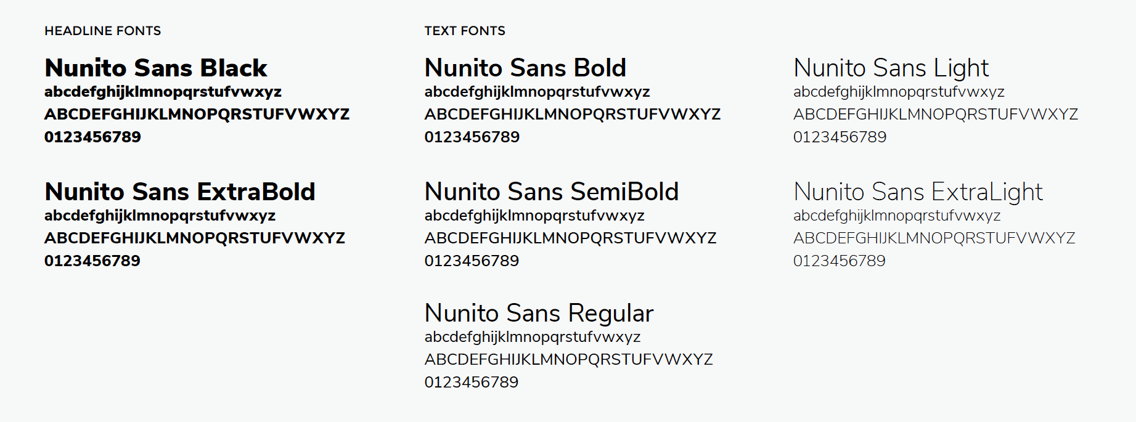Select the Nunito Sans Black heading
The height and width of the screenshot is (422, 1136).
tap(155, 68)
